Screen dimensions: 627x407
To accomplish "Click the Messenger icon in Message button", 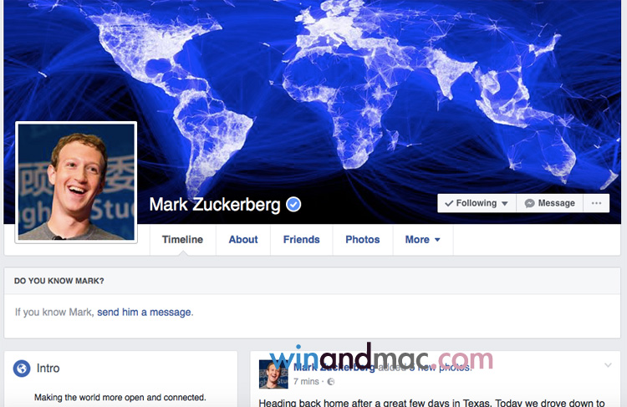I will click(x=529, y=203).
